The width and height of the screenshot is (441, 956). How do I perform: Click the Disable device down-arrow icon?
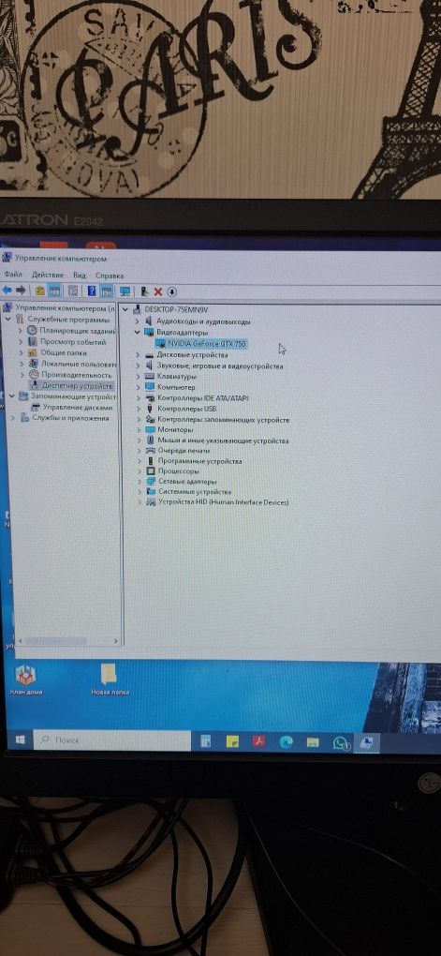pos(171,292)
